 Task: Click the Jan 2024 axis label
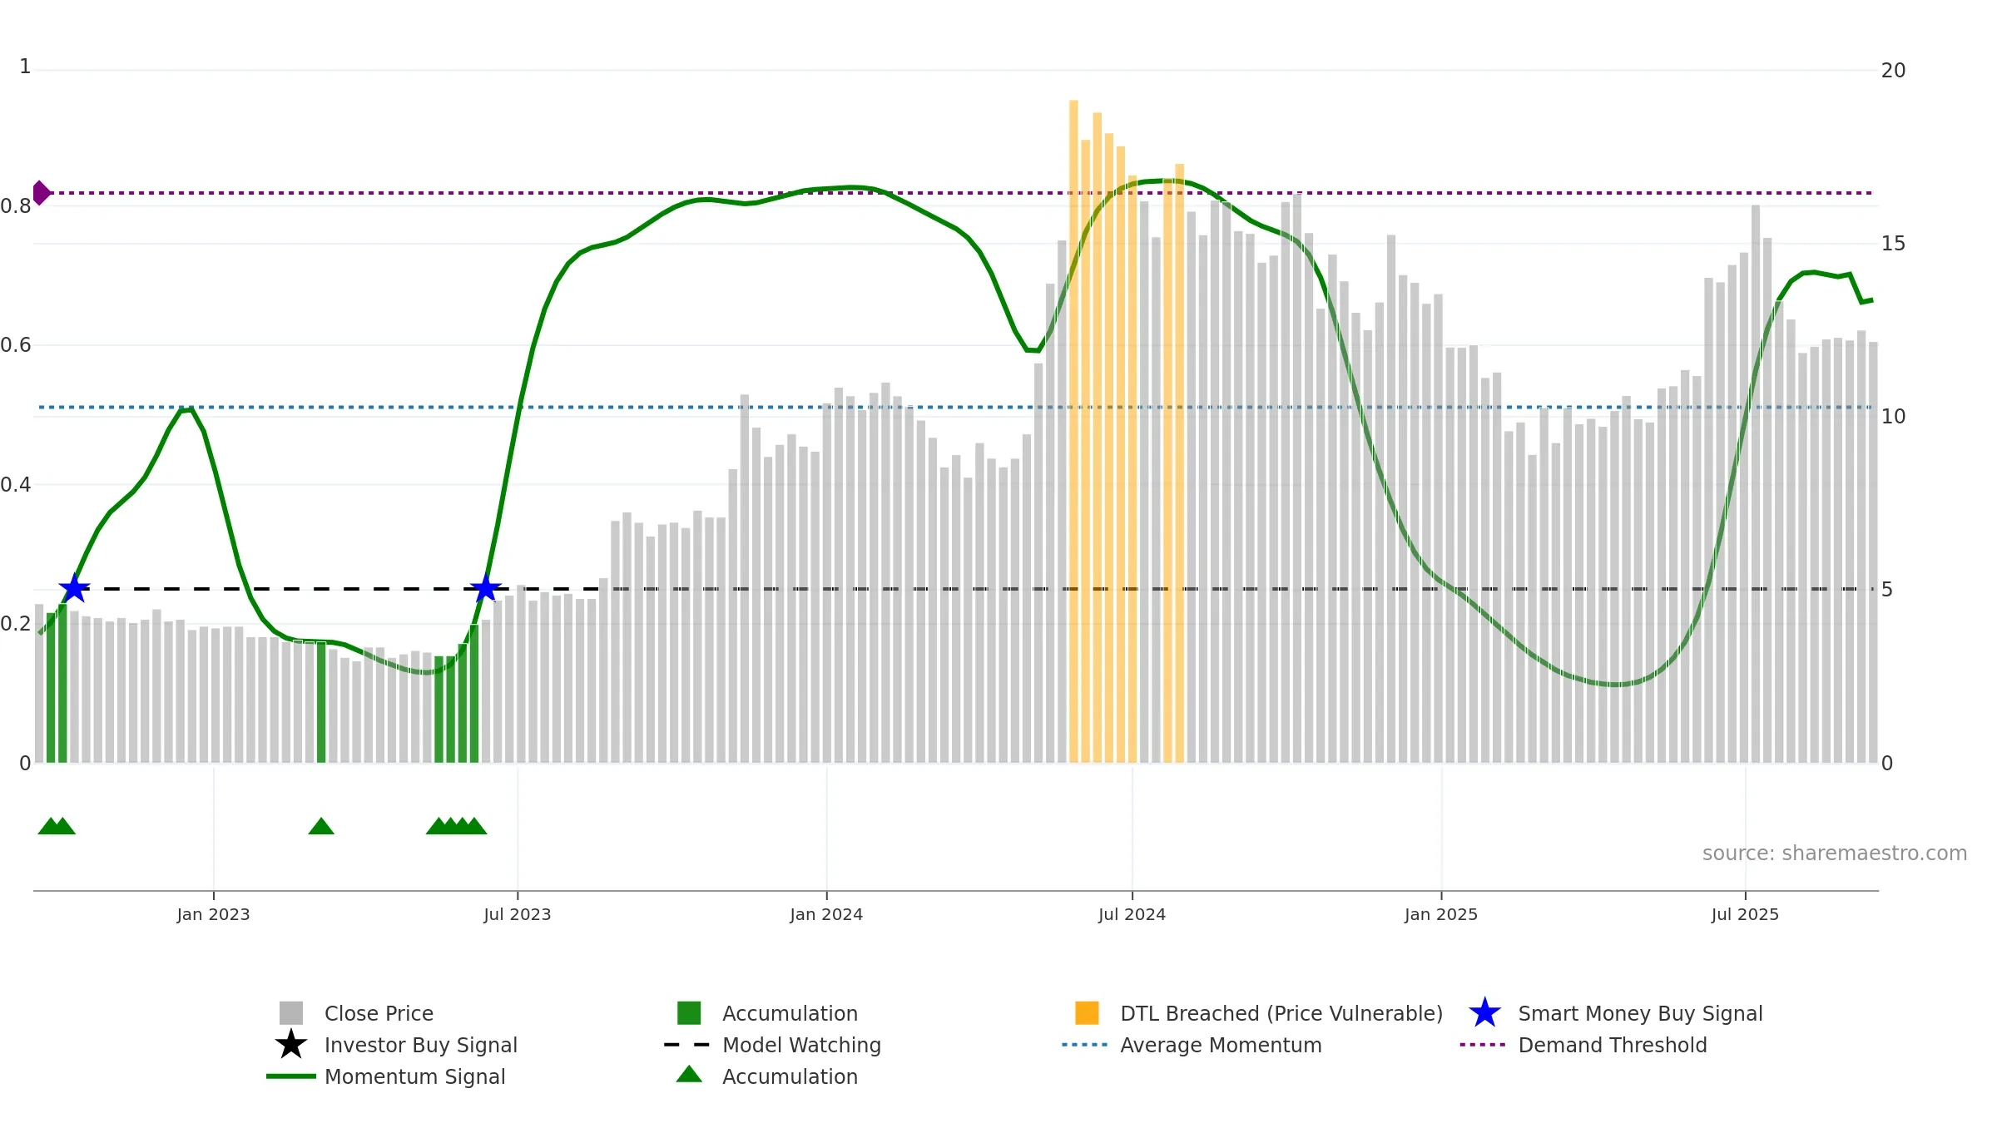coord(826,915)
